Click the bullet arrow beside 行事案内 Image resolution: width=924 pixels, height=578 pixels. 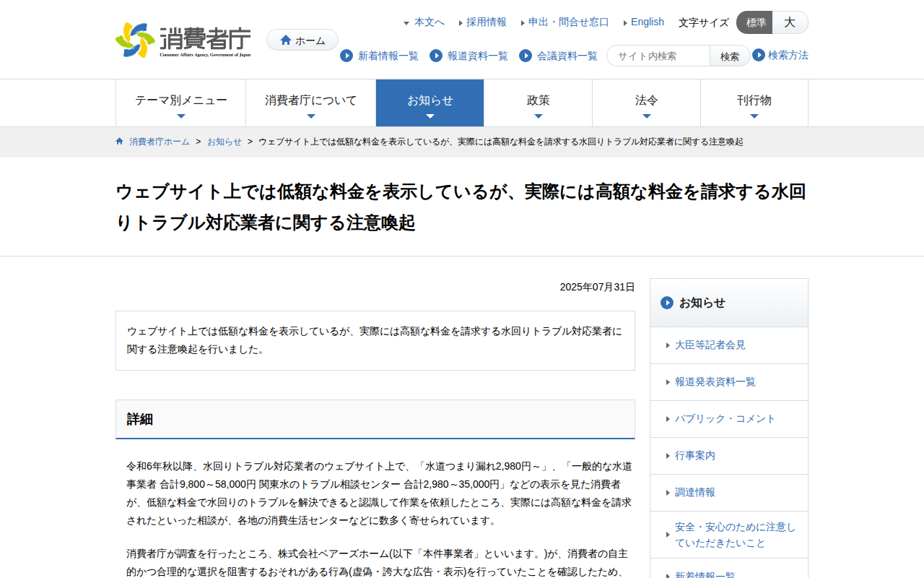click(668, 457)
